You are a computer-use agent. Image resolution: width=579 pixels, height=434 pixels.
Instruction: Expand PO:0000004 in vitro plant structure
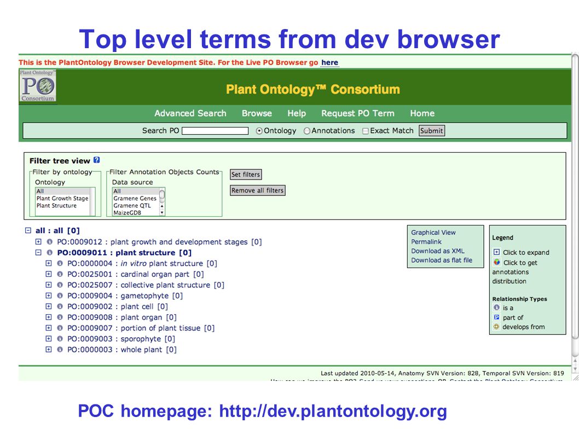coord(48,263)
